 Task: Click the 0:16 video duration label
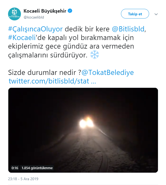15,168
